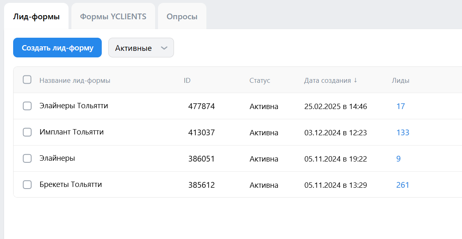Tick the checkbox for Элайнеры form
Screen dimensions: 462x239
[27, 159]
